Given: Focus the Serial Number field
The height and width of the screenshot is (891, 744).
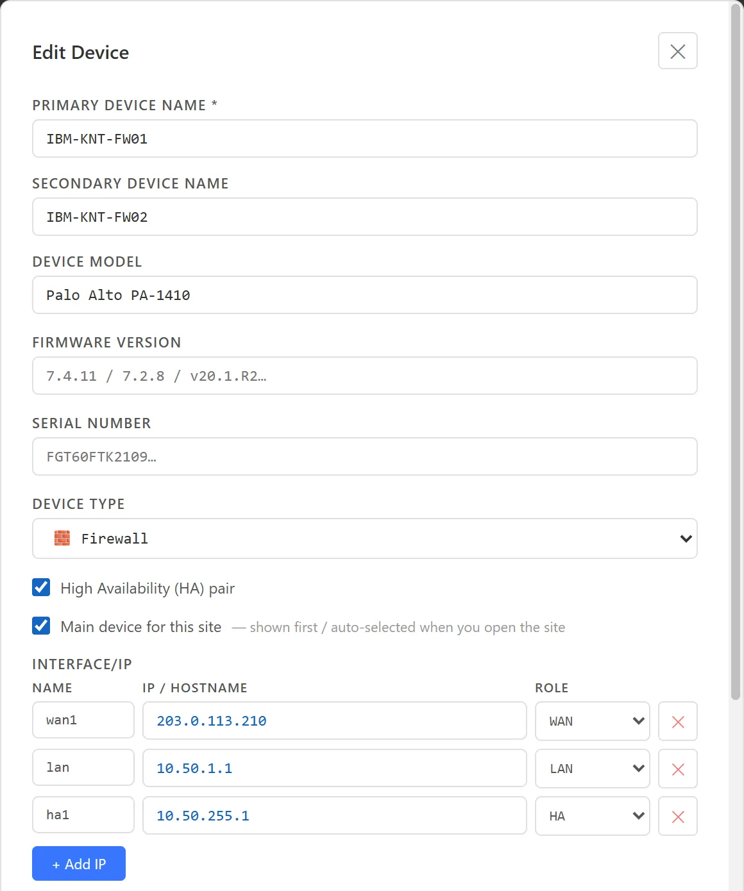Looking at the screenshot, I should (x=364, y=456).
